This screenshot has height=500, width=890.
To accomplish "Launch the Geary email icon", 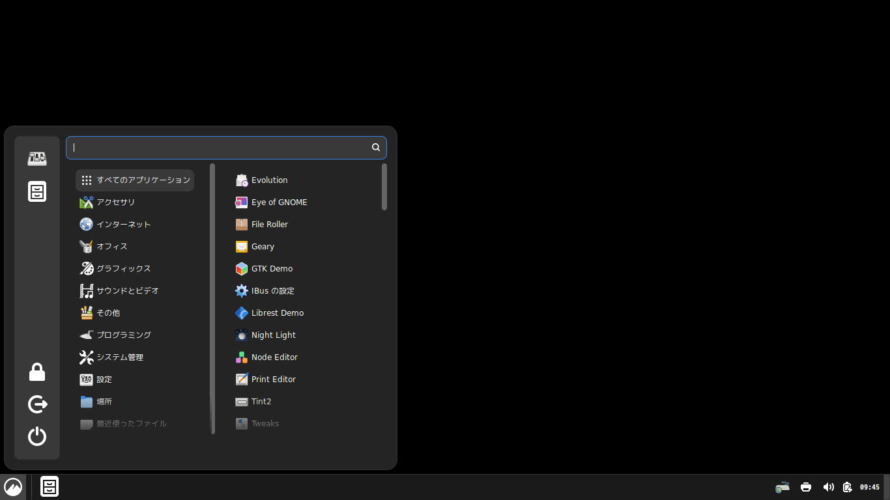I will tap(242, 247).
